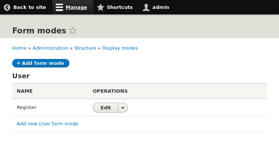Open the Display modes breadcrumb link
This screenshot has height=165, width=279.
coord(120,48)
